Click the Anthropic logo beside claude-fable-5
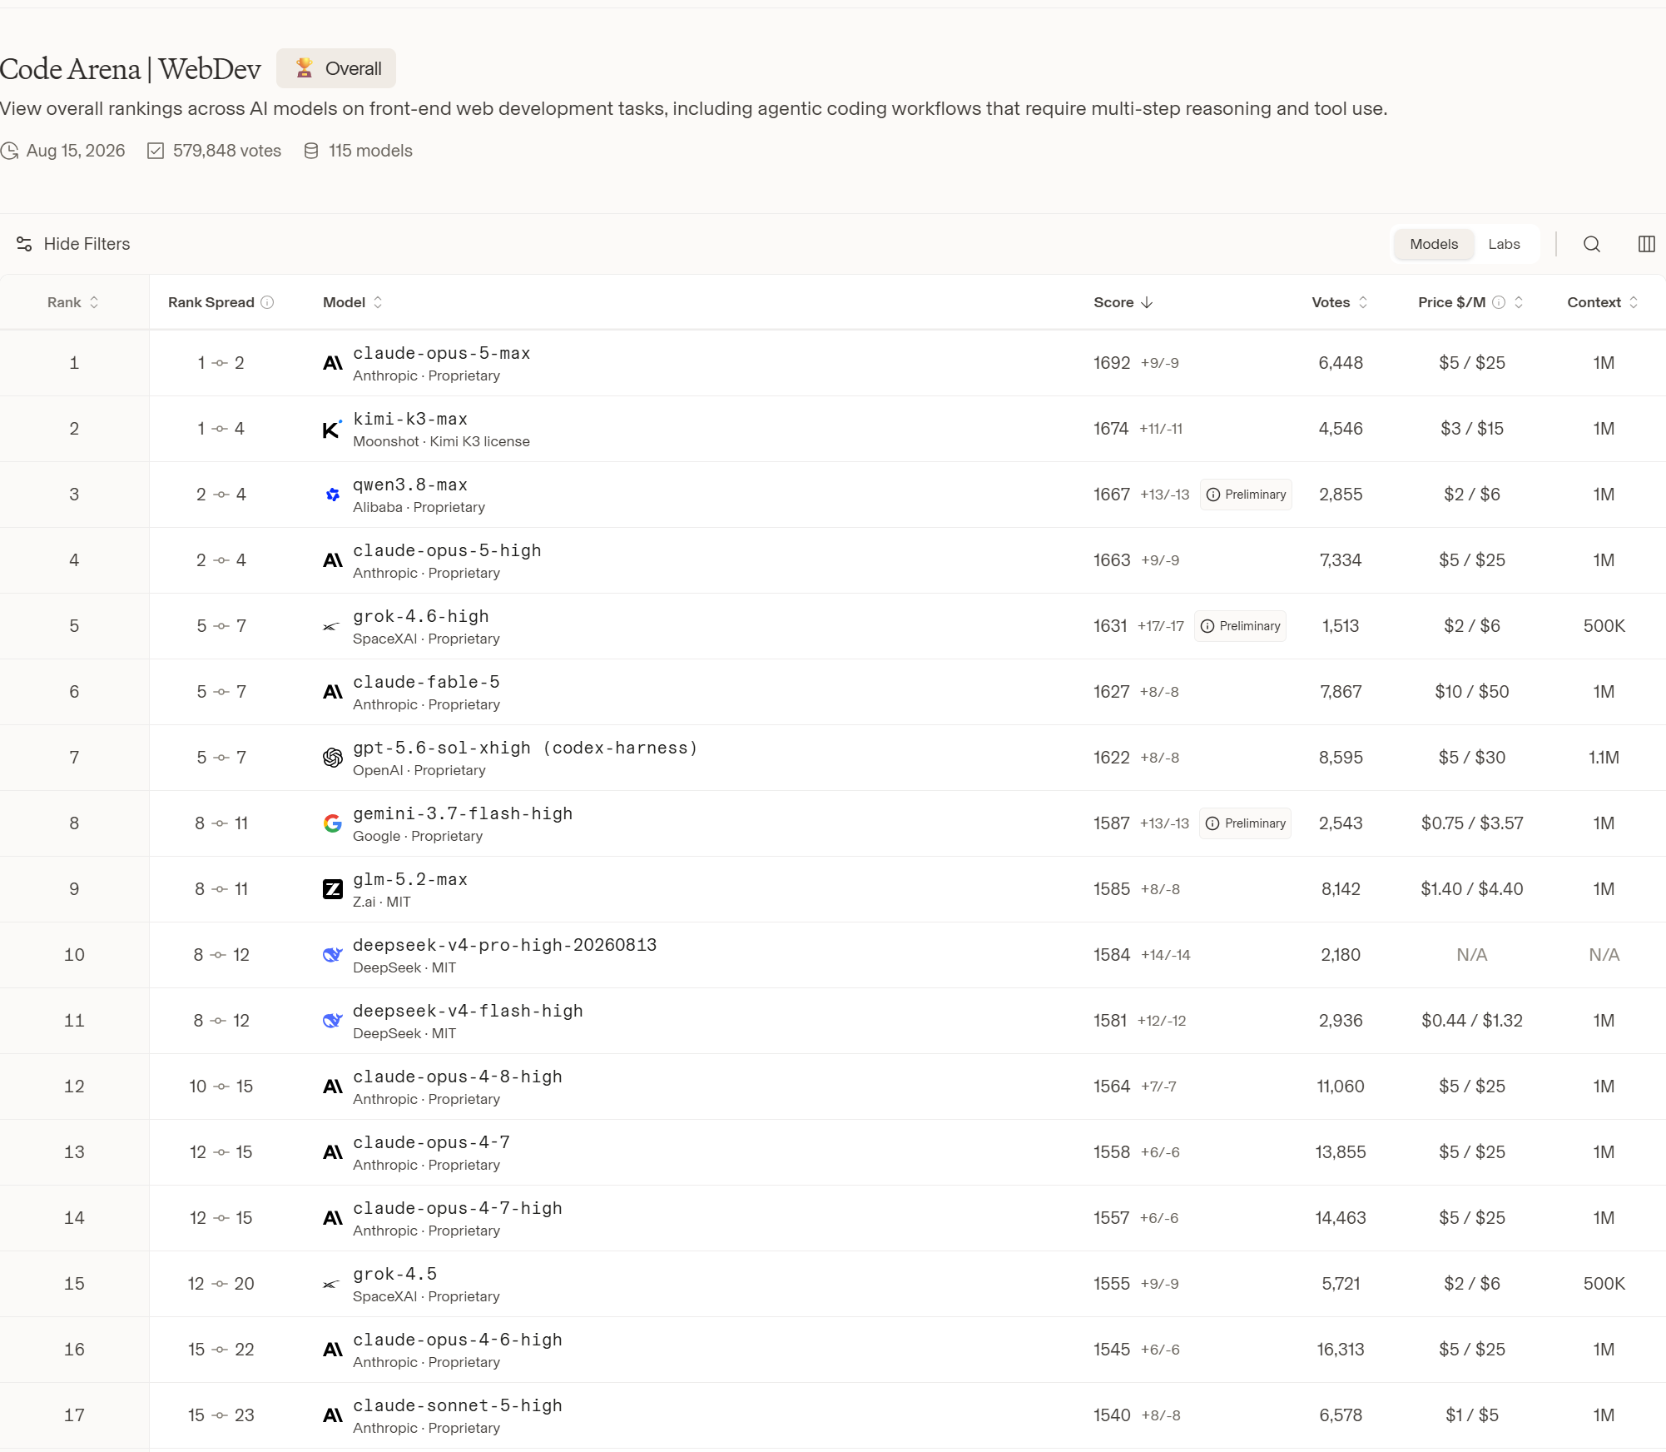 [332, 692]
